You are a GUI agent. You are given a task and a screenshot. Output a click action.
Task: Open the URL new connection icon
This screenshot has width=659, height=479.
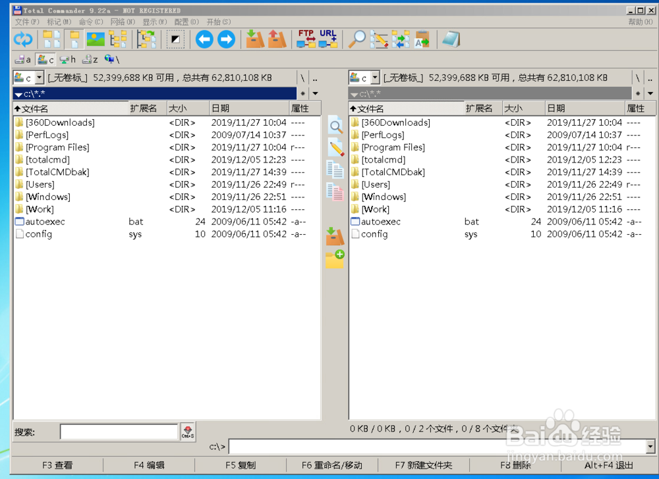328,39
